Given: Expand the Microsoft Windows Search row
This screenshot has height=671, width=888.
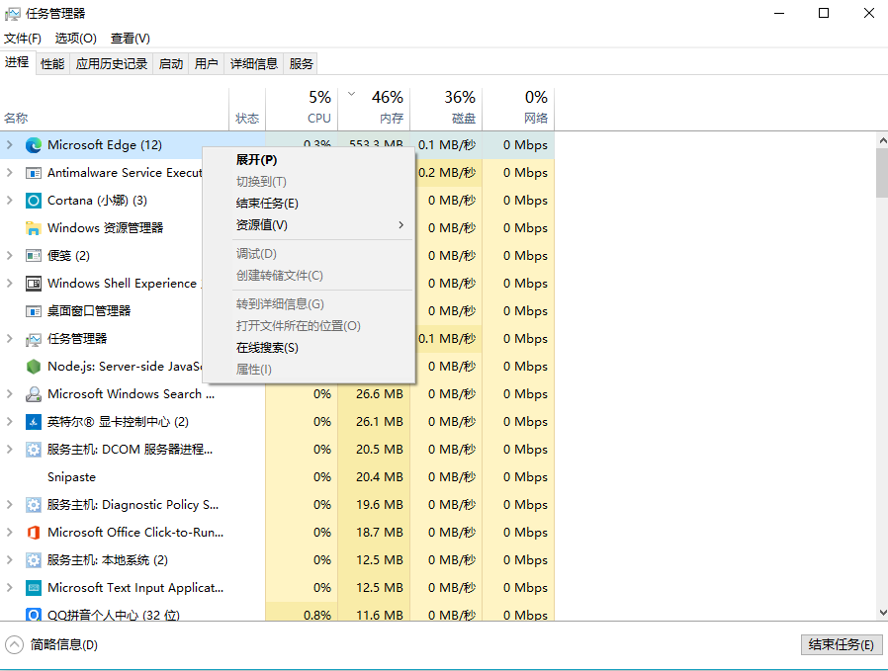Looking at the screenshot, I should click(x=10, y=394).
